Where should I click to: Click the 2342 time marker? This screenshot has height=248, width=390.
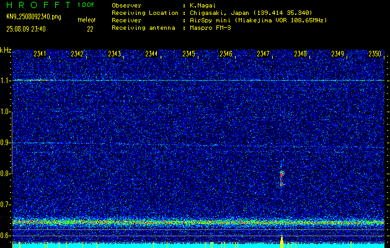77,54
